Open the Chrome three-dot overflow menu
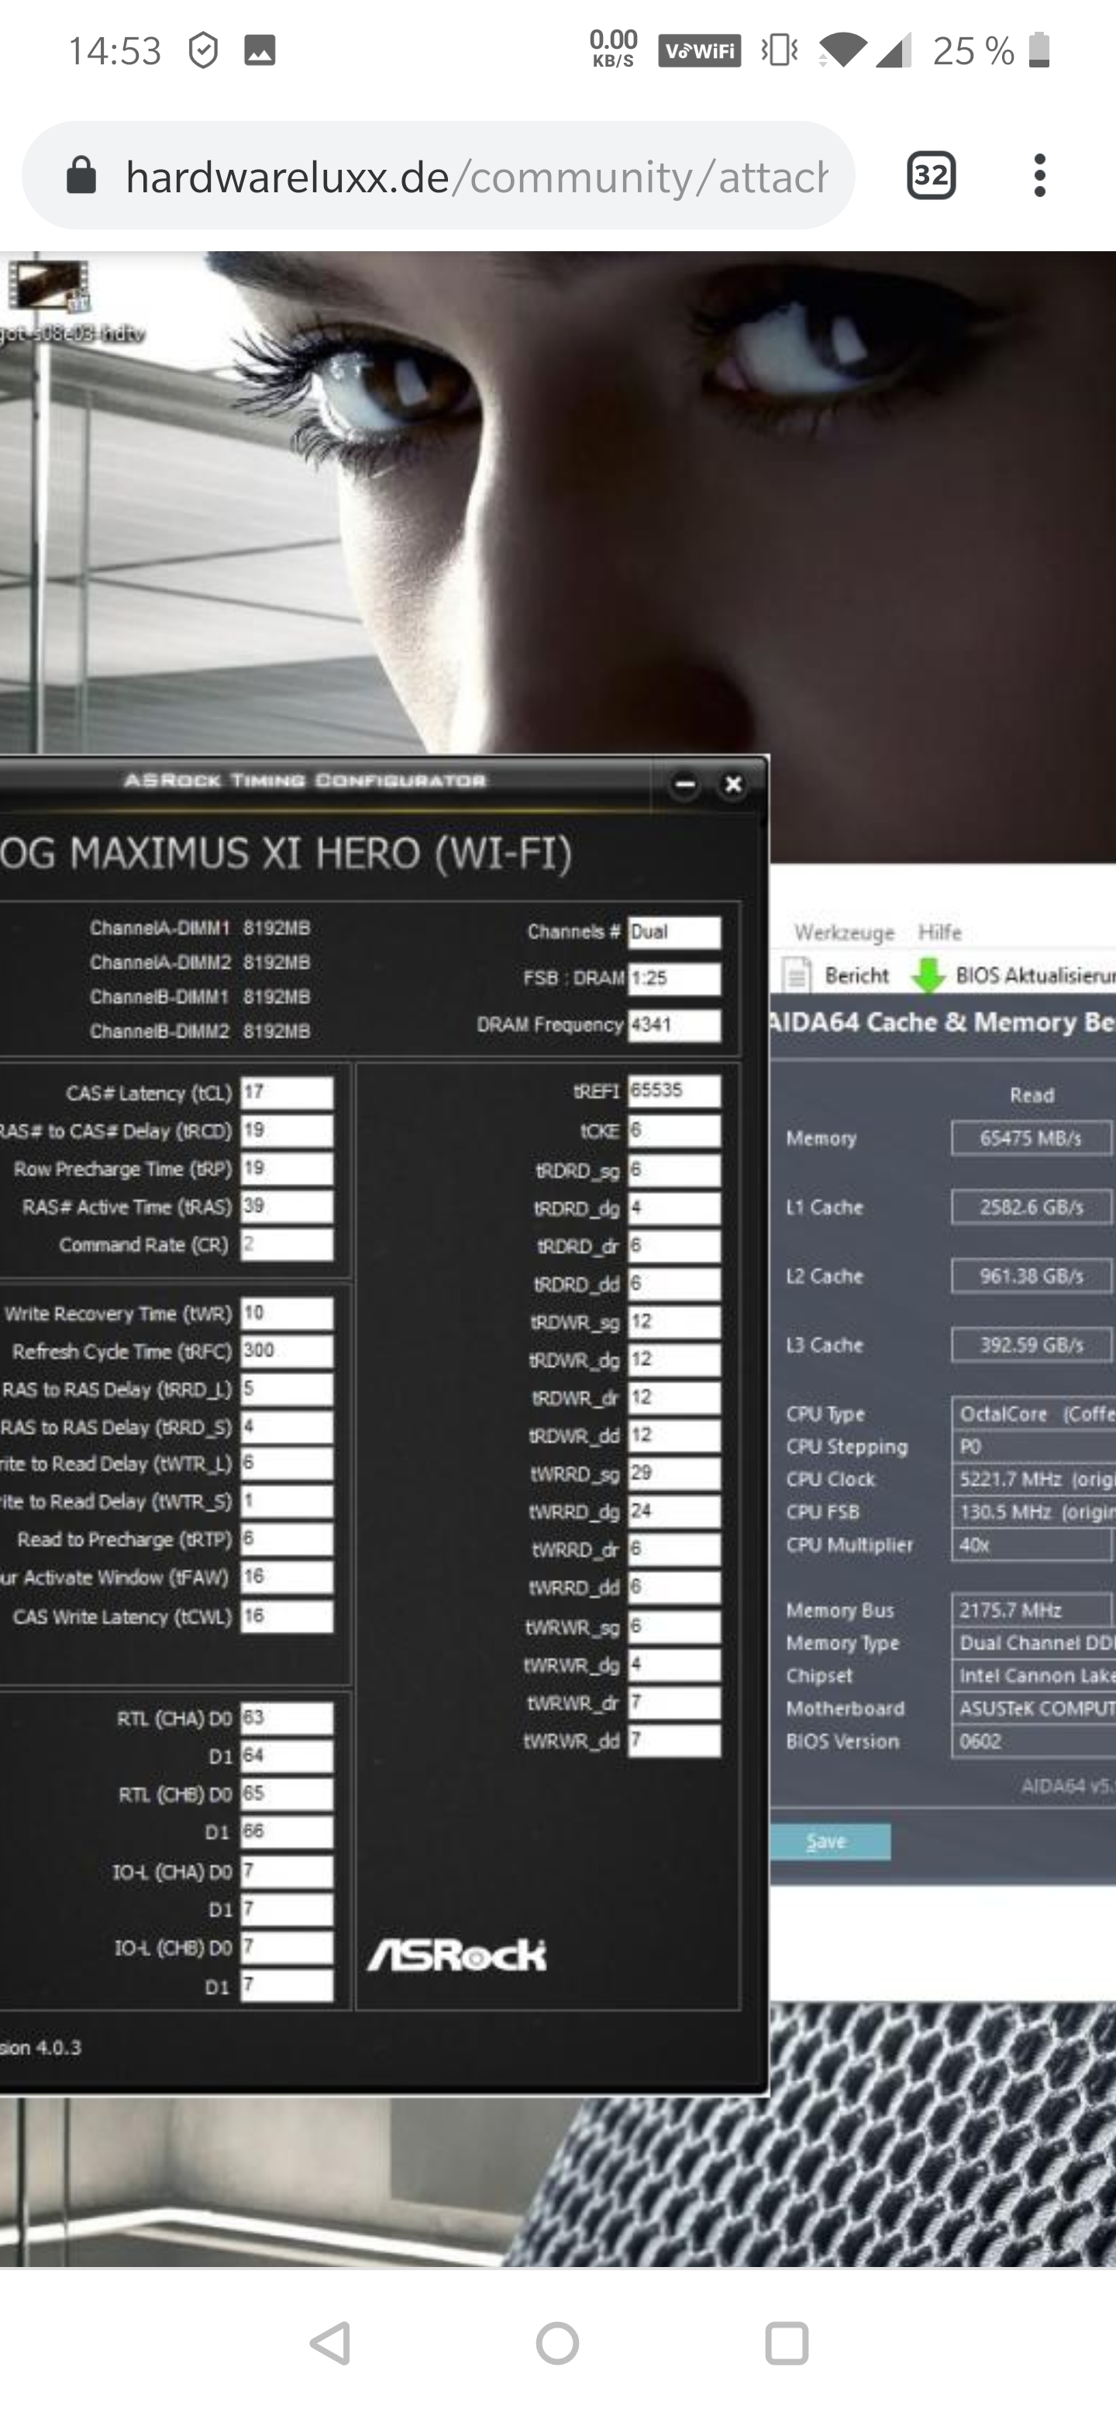The width and height of the screenshot is (1116, 2419). (1039, 175)
